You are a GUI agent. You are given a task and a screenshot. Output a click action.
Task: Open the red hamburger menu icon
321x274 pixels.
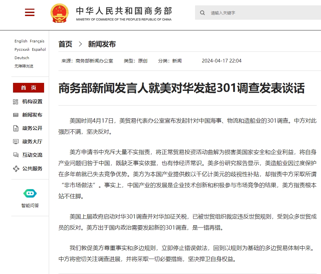30,13
